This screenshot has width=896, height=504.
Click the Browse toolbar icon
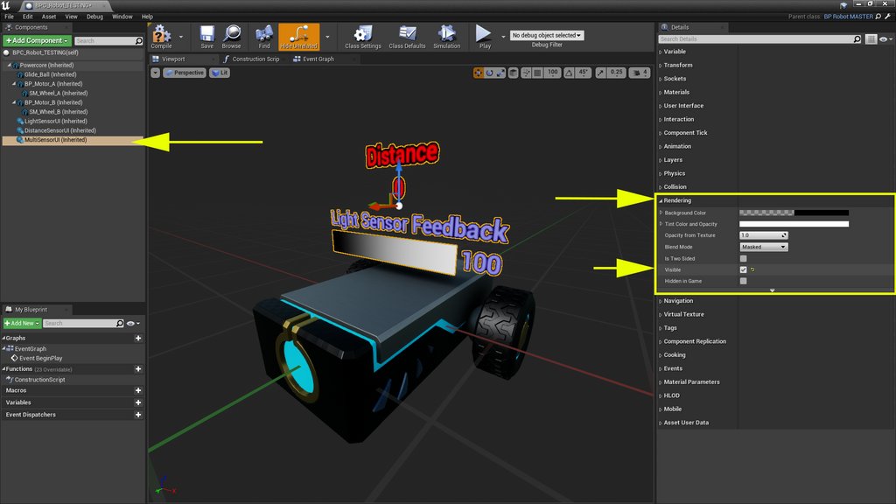[231, 37]
